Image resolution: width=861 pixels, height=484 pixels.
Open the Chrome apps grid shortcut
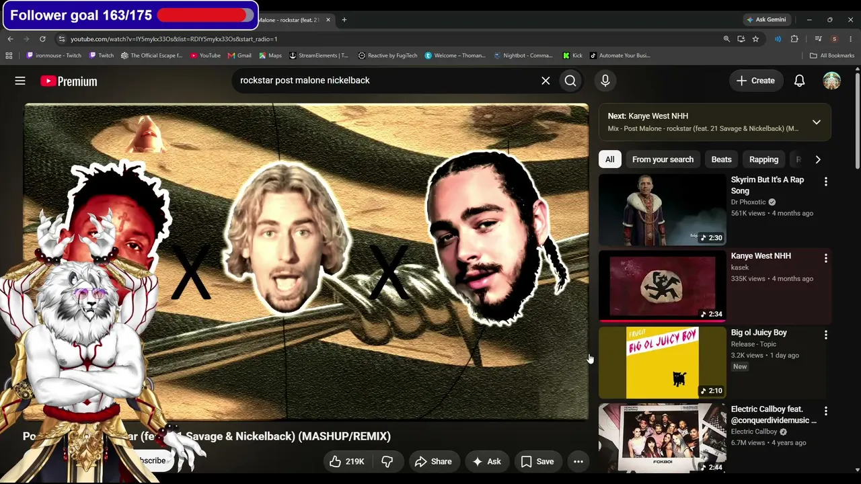click(x=9, y=56)
